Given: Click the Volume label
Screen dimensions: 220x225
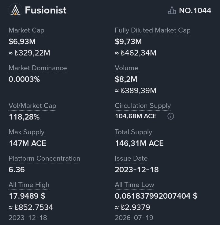Looking at the screenshot, I should 126,68.
